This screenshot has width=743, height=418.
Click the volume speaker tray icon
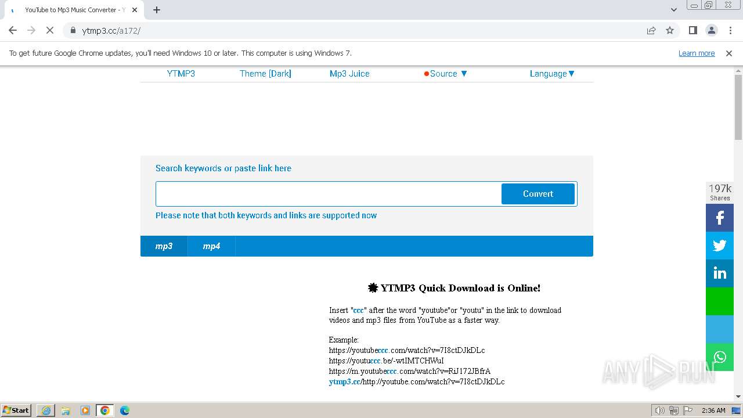tap(660, 410)
